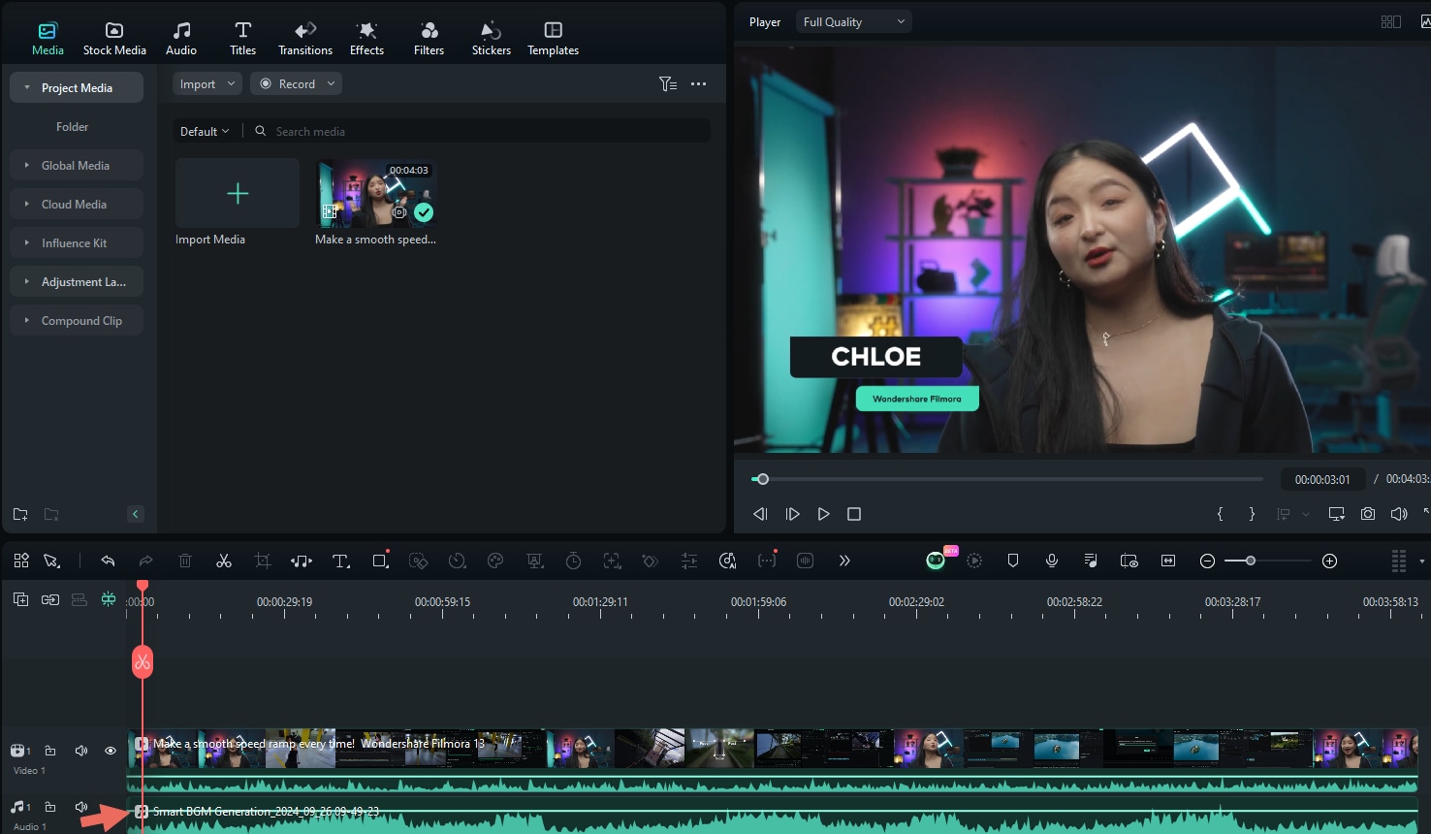The width and height of the screenshot is (1431, 834).
Task: Open the stopwatch duration tool
Action: [573, 561]
